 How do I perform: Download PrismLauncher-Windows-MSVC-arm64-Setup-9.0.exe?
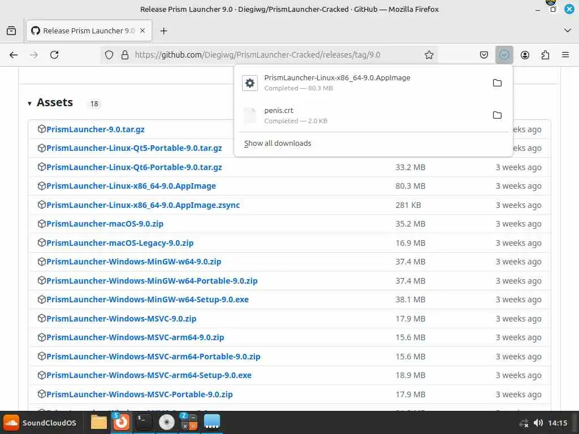tap(149, 375)
